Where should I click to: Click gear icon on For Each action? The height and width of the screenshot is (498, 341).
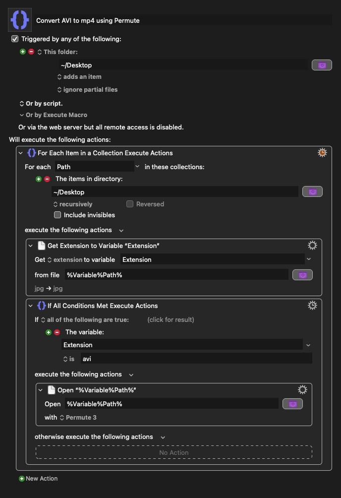click(x=322, y=153)
